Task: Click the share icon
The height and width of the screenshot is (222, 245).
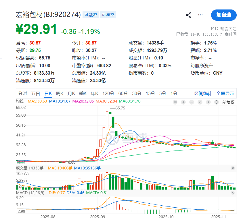Action: 189,15
